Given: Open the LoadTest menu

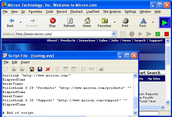Looking at the screenshot, I should 93,12.
